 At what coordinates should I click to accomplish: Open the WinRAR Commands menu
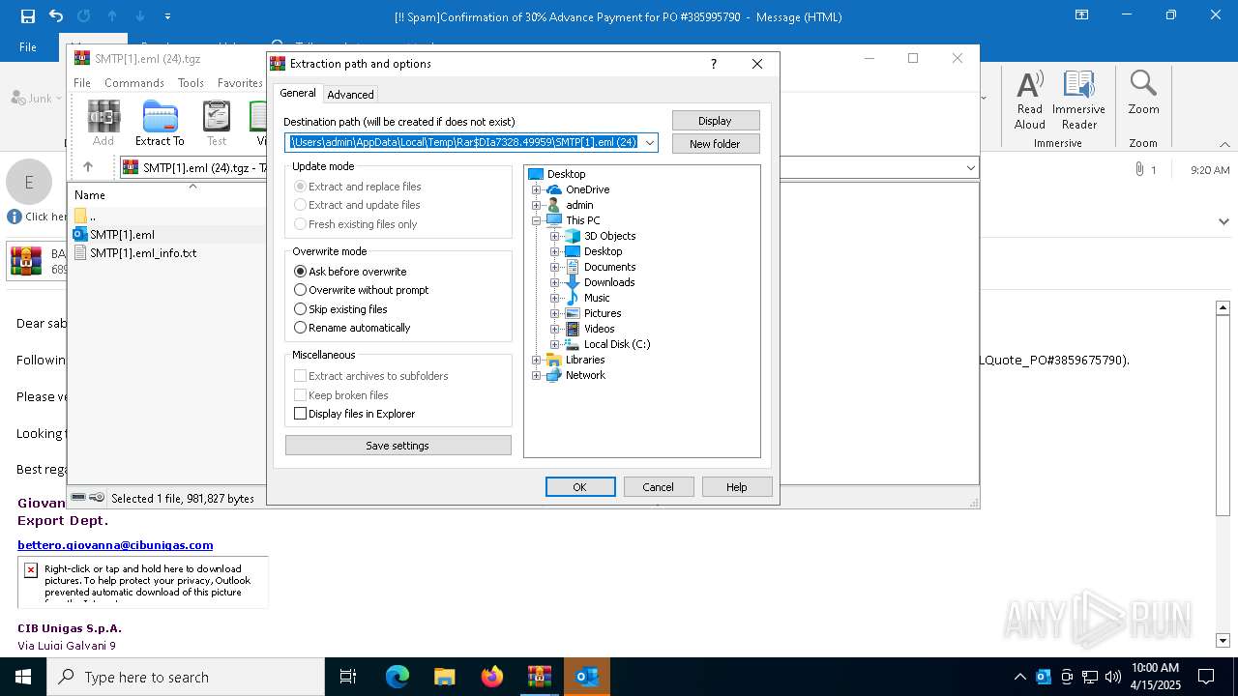(x=134, y=83)
